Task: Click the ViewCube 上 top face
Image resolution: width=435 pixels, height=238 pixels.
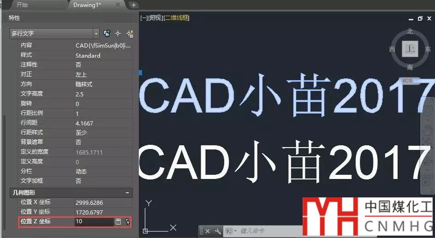Action: (x=410, y=49)
